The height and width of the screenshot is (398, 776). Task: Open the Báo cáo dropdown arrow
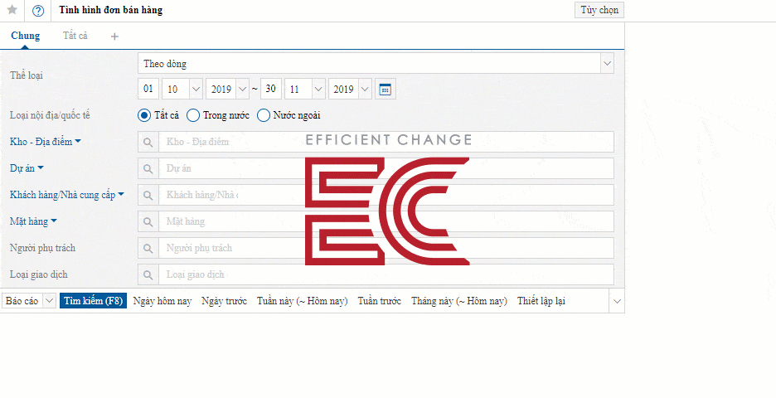click(50, 301)
